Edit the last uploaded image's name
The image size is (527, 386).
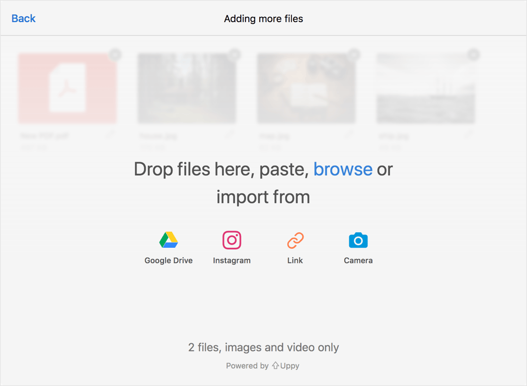468,135
